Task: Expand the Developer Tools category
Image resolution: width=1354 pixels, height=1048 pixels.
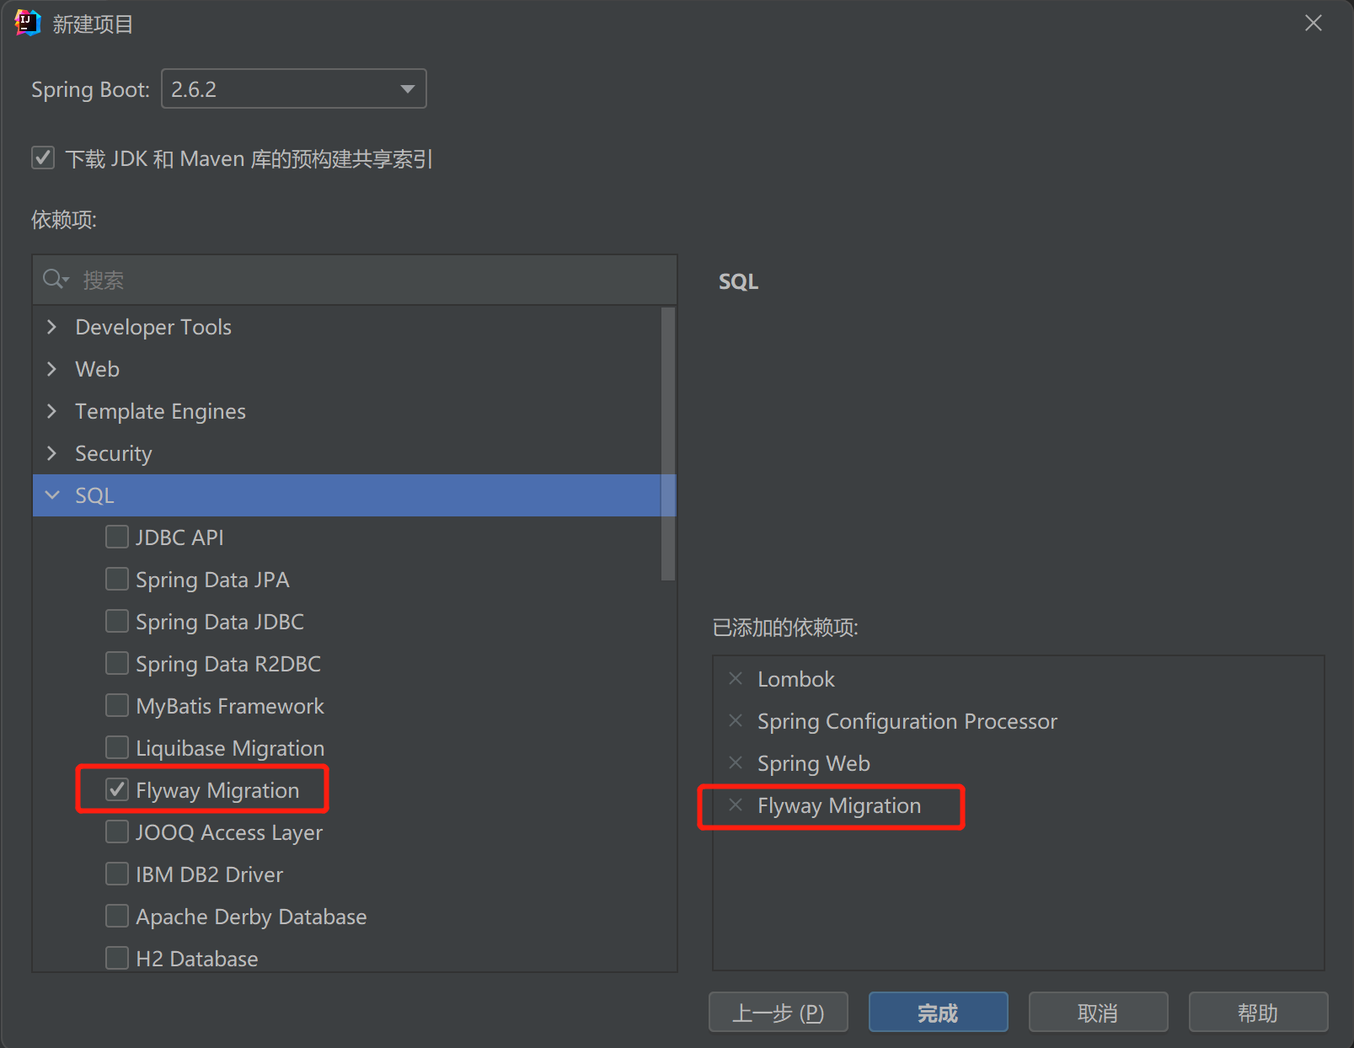Action: tap(52, 327)
